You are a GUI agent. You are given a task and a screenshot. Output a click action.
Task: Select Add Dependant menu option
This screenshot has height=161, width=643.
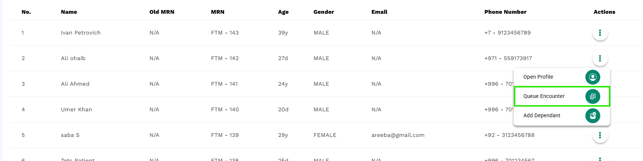[x=562, y=116]
